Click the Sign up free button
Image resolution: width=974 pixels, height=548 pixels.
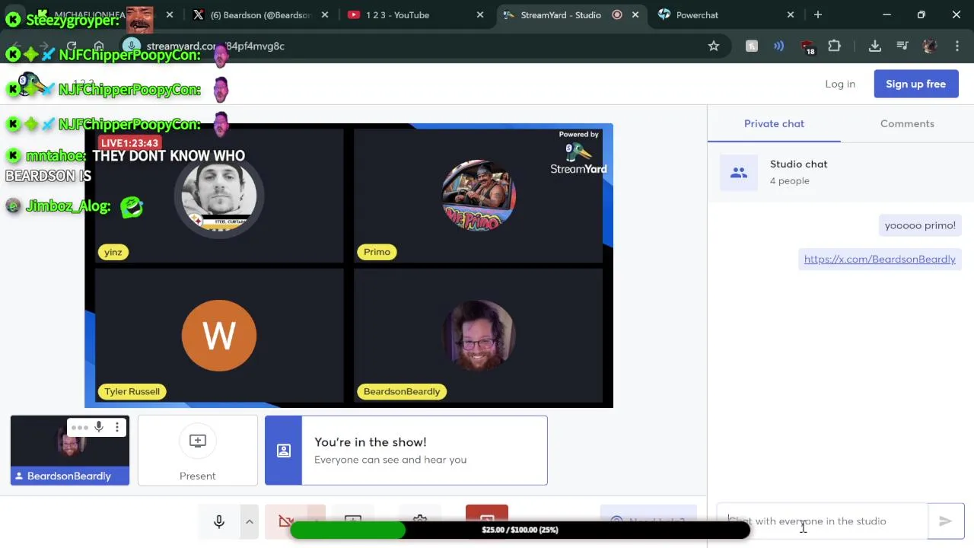pyautogui.click(x=916, y=84)
